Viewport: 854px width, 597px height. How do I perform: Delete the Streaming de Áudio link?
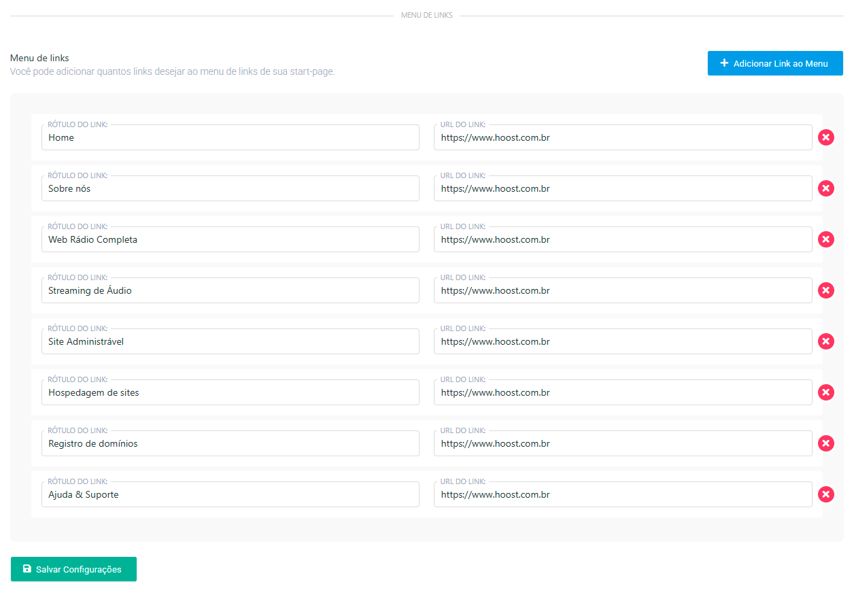(825, 290)
